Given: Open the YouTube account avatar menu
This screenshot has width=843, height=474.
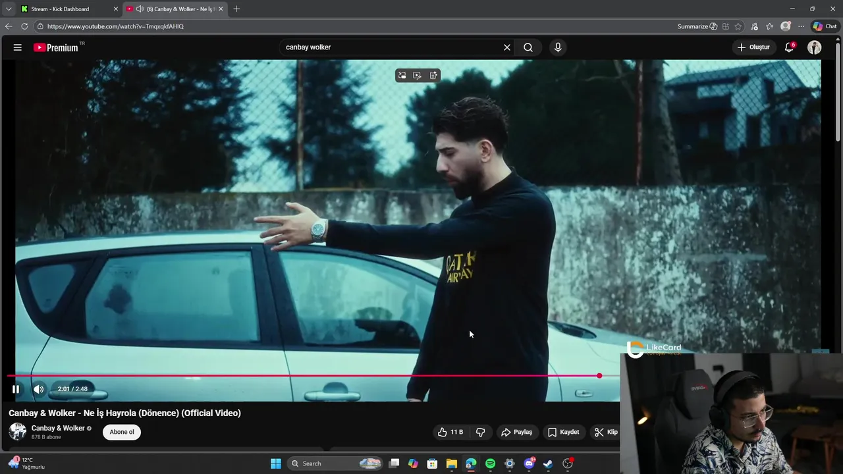Looking at the screenshot, I should pyautogui.click(x=815, y=47).
